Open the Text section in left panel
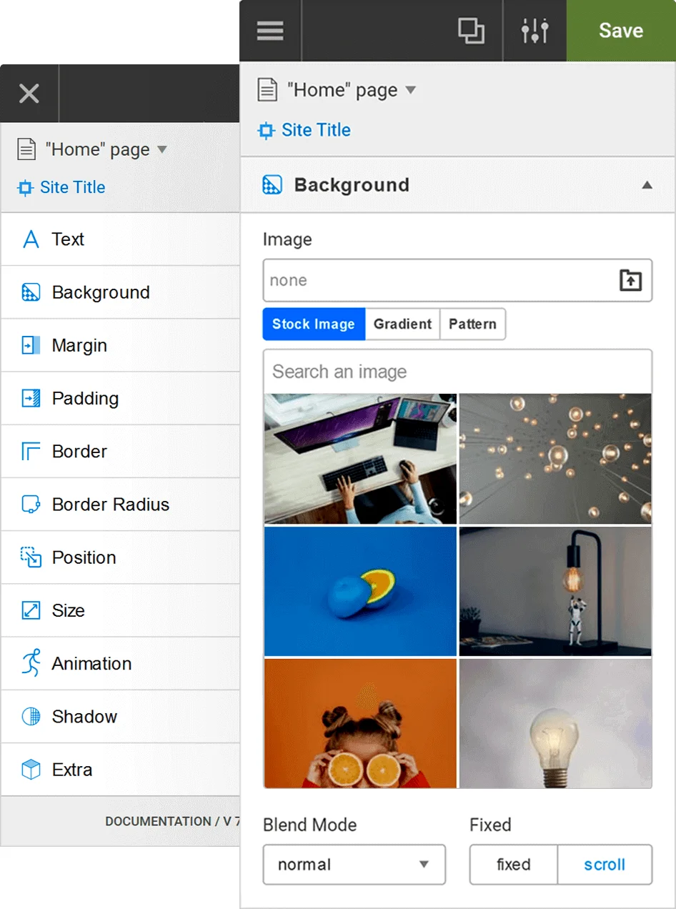The width and height of the screenshot is (676, 909). (x=120, y=239)
